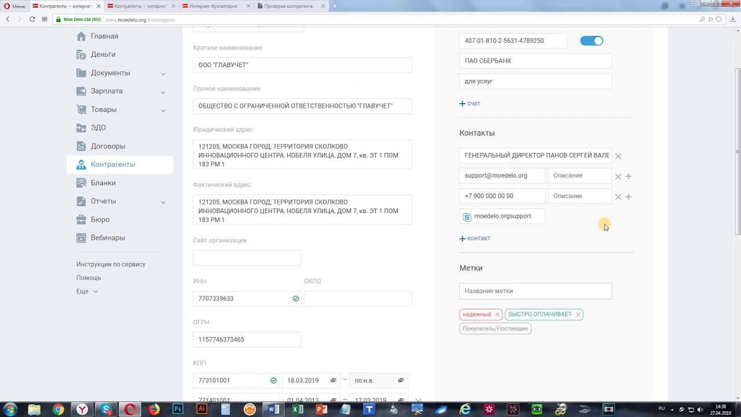Delete the support@moedelo.org email contact
The width and height of the screenshot is (741, 417).
(618, 177)
